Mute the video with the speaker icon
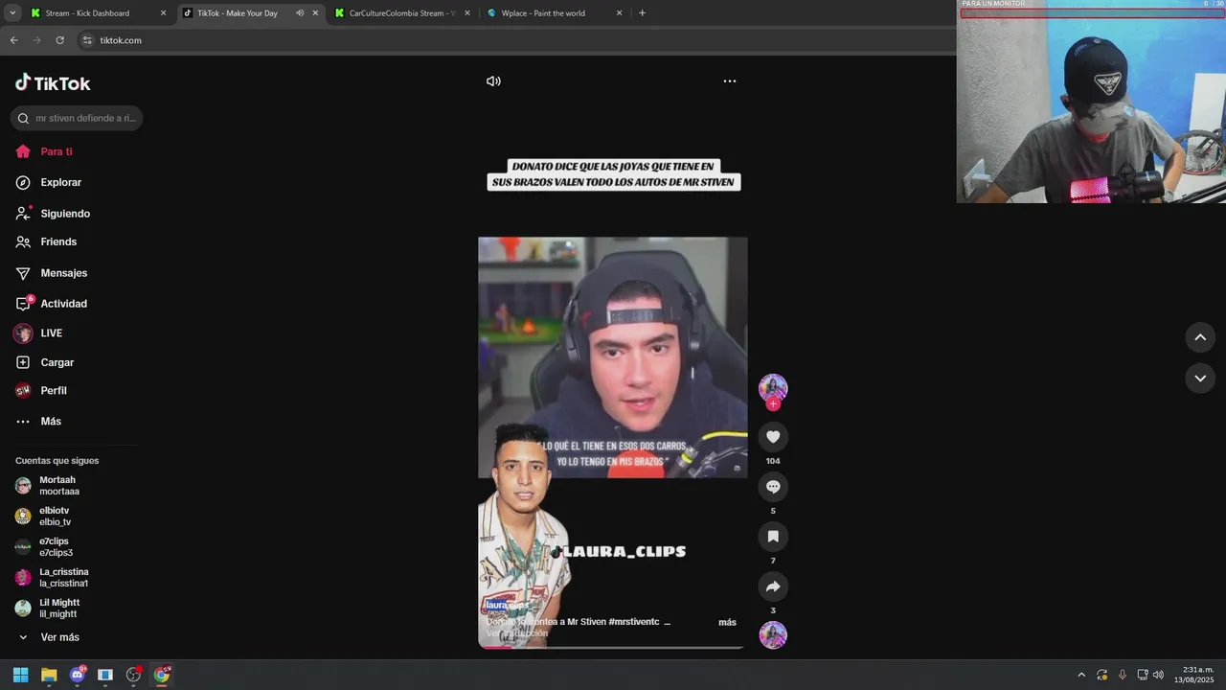Viewport: 1226px width, 690px height. (493, 81)
